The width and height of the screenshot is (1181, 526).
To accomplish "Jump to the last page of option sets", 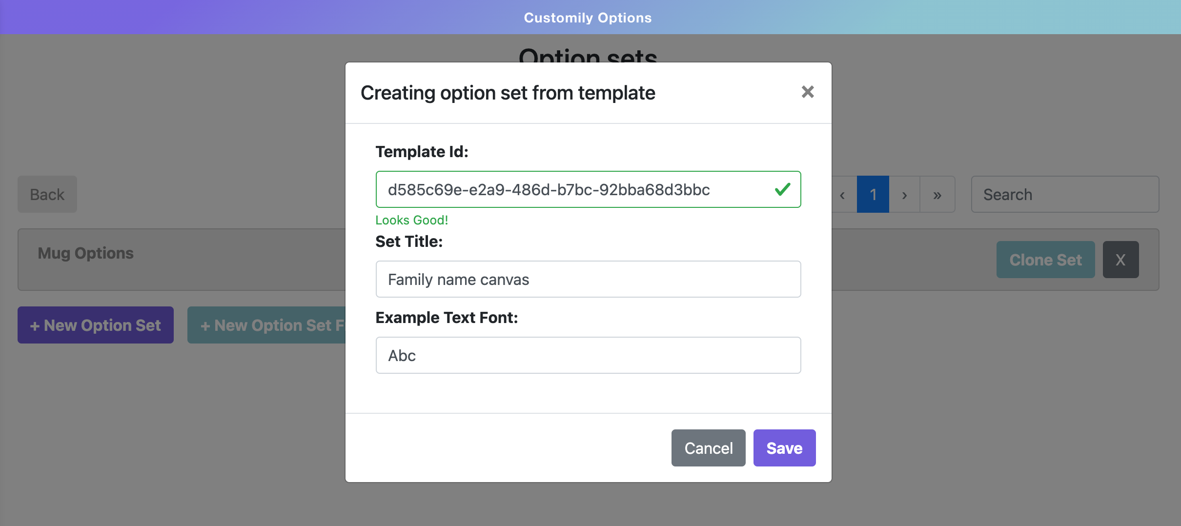I will [937, 195].
